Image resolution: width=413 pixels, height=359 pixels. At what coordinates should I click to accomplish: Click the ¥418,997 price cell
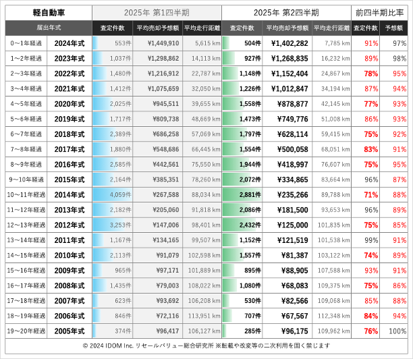click(287, 165)
